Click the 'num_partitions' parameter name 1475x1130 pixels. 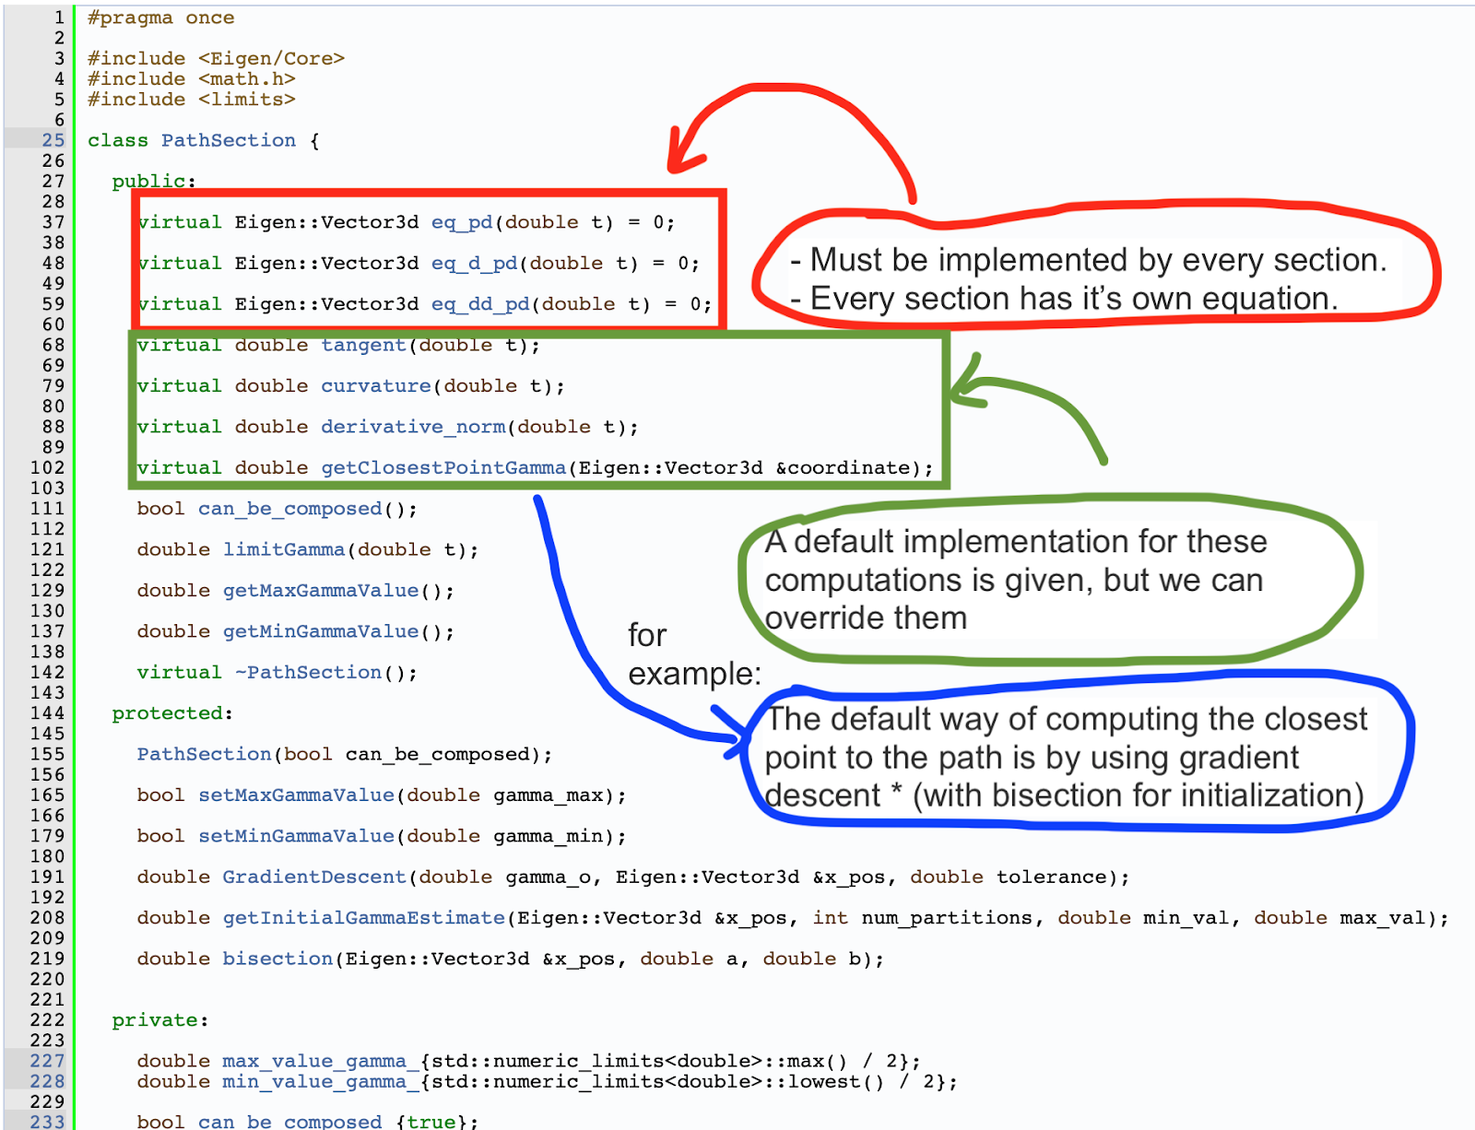point(947,917)
